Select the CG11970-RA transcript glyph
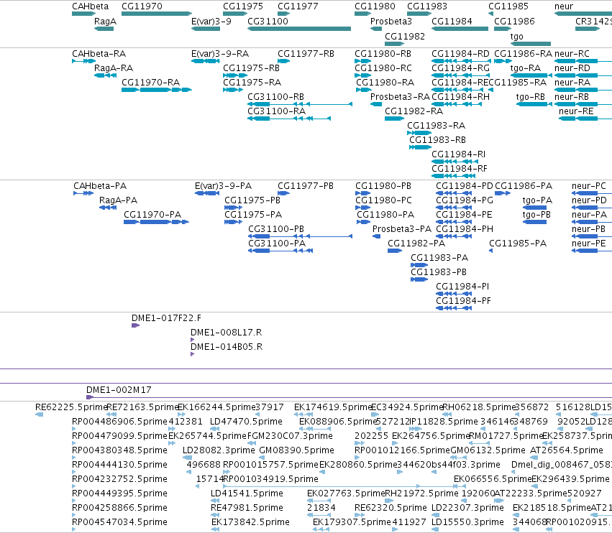This screenshot has height=533, width=612. point(157,90)
